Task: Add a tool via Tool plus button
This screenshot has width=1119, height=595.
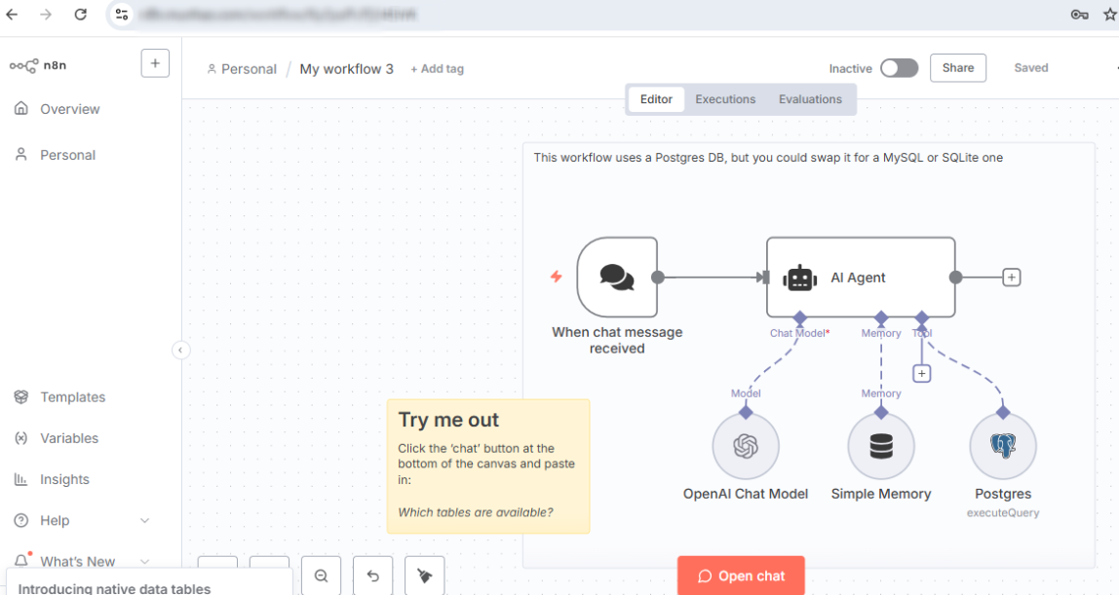Action: pos(922,373)
